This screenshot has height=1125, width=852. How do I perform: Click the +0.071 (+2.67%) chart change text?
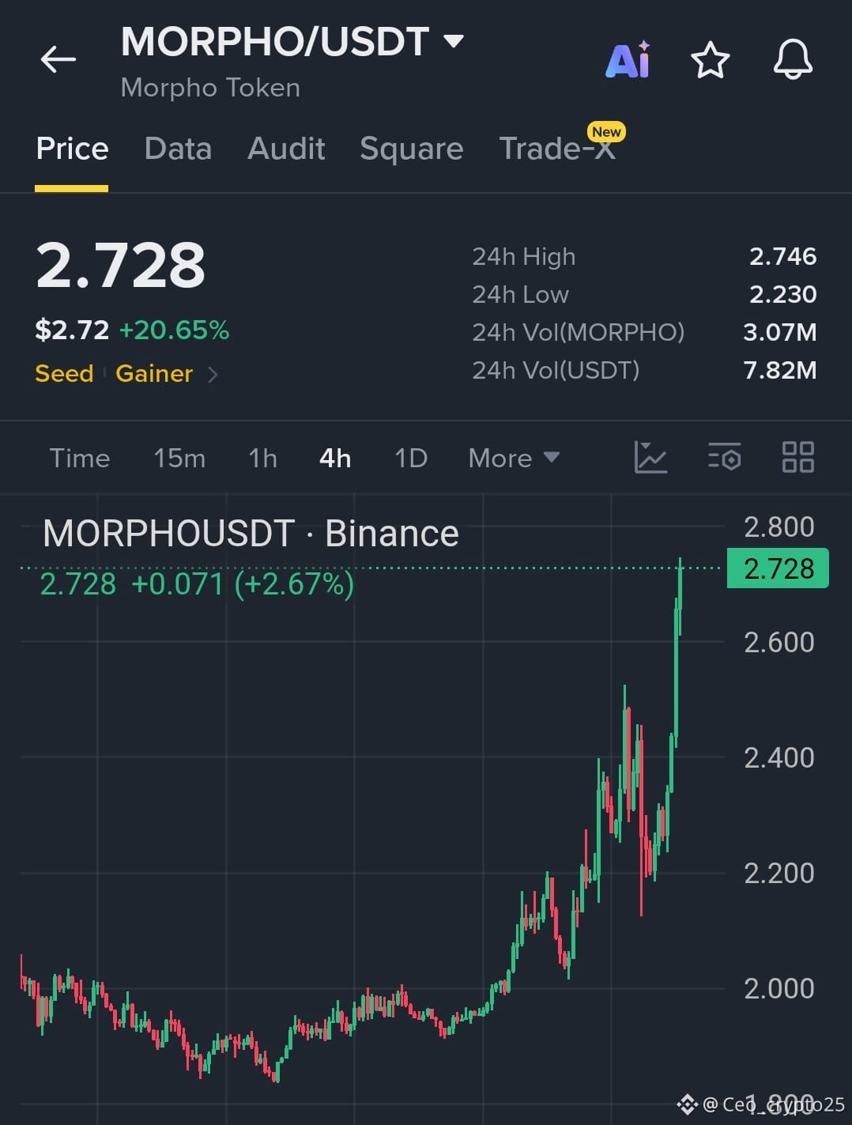pos(243,584)
